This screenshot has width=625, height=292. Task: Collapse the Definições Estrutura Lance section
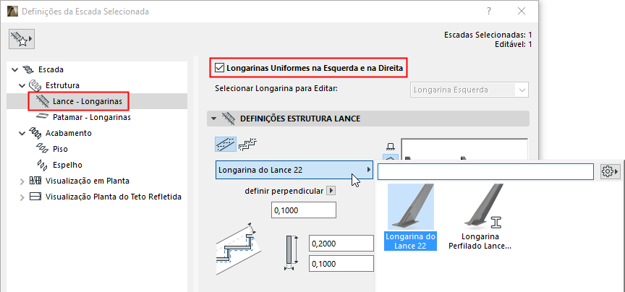point(213,119)
